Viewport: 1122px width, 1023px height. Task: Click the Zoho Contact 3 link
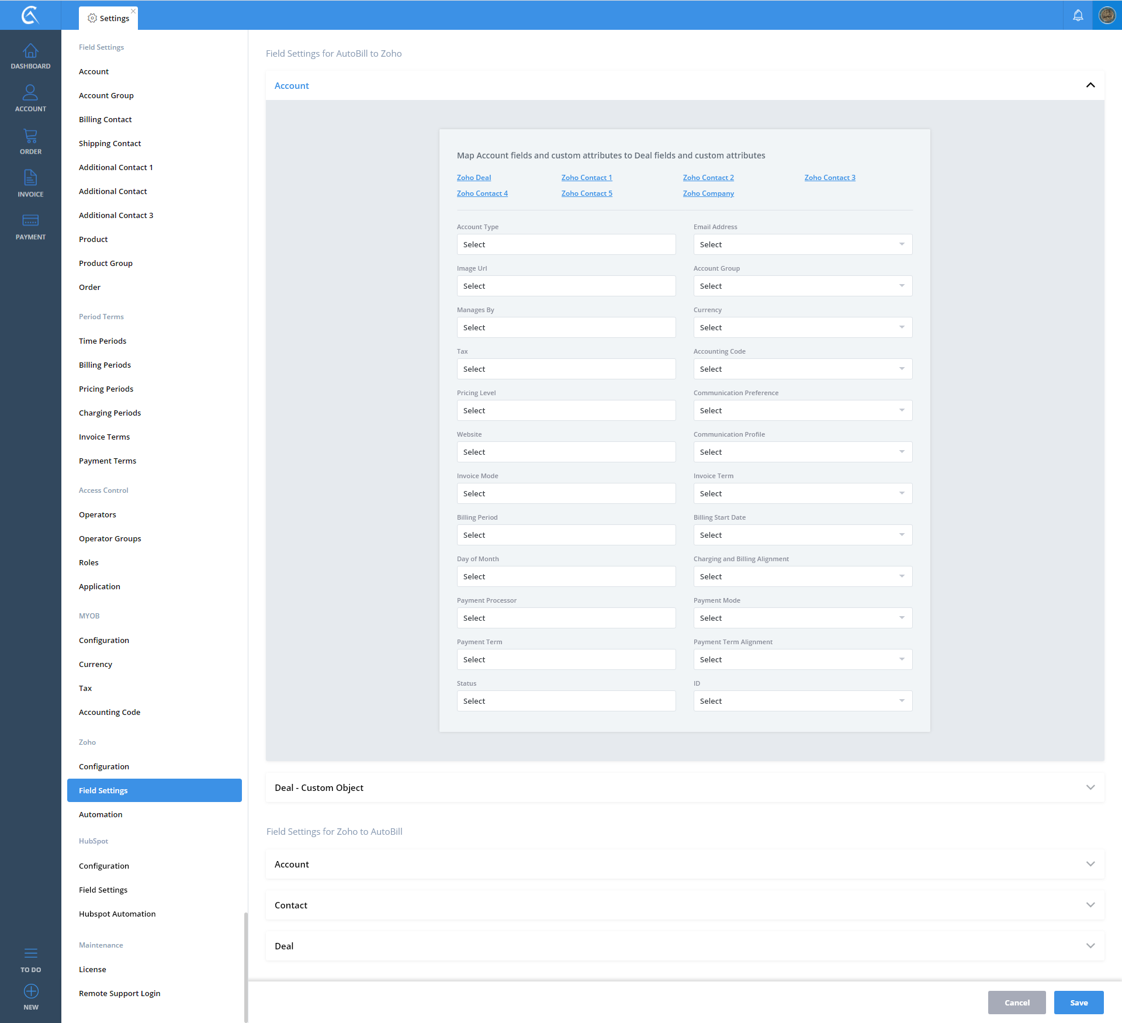(x=829, y=178)
